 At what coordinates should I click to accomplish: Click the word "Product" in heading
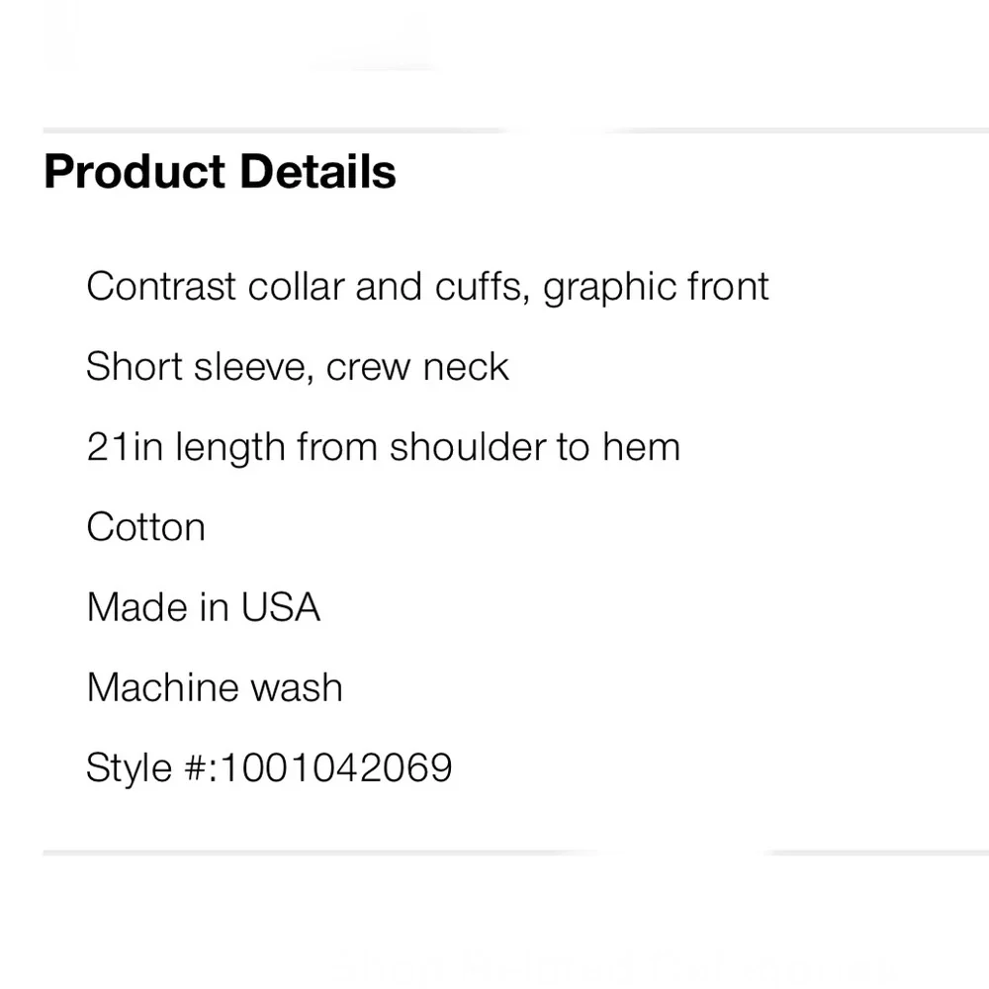tap(135, 172)
